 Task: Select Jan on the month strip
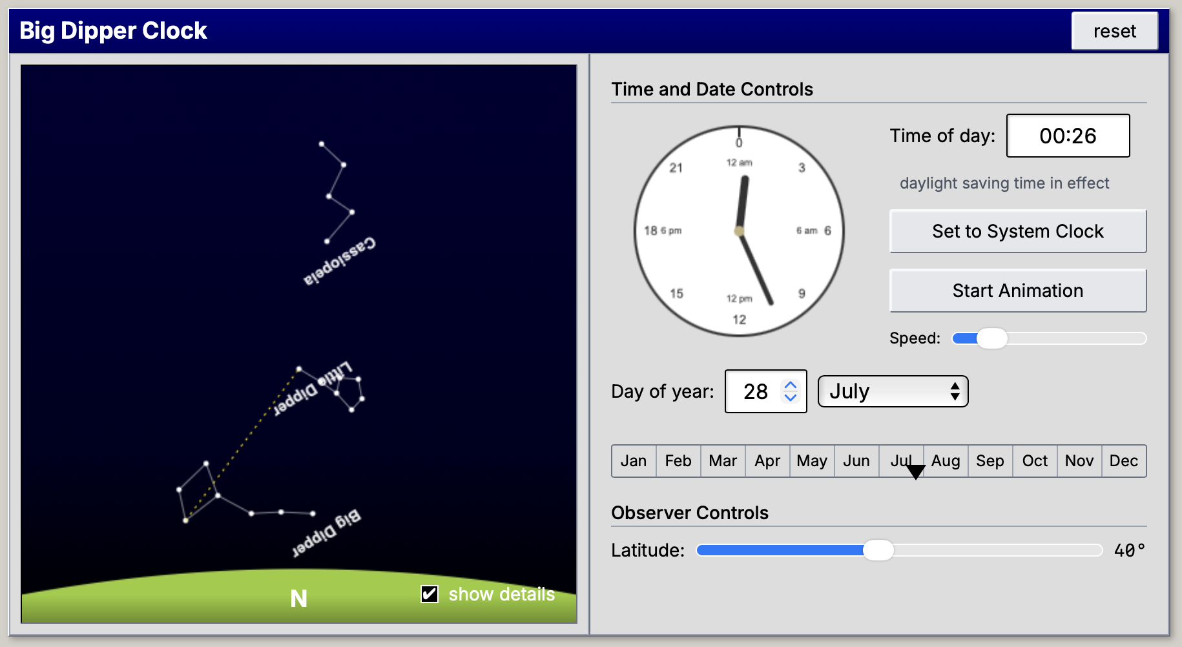[634, 461]
